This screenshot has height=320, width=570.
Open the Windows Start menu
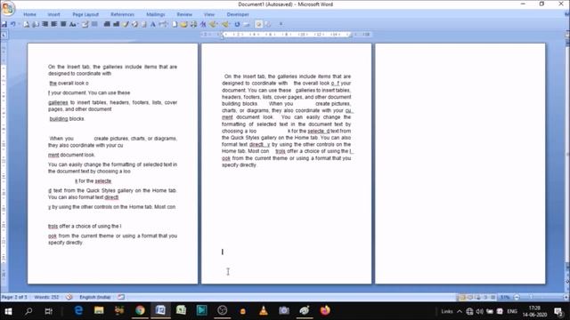click(x=8, y=311)
